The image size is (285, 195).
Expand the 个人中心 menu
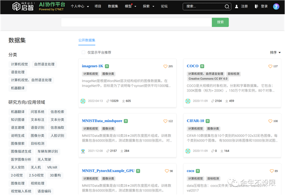pyautogui.click(x=80, y=6)
